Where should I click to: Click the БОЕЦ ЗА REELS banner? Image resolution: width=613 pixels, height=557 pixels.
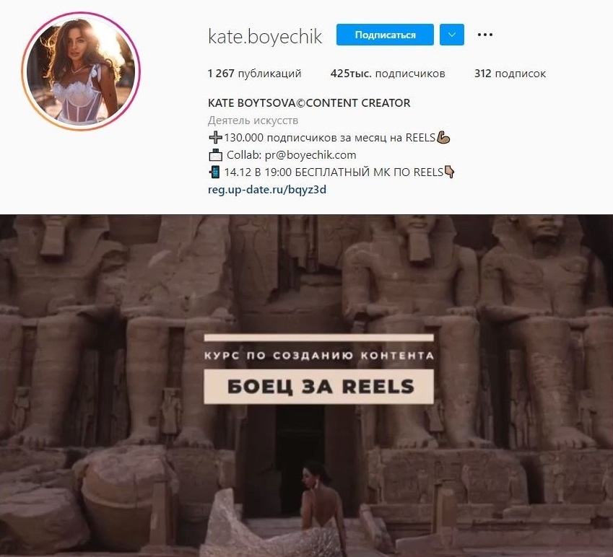pos(318,387)
